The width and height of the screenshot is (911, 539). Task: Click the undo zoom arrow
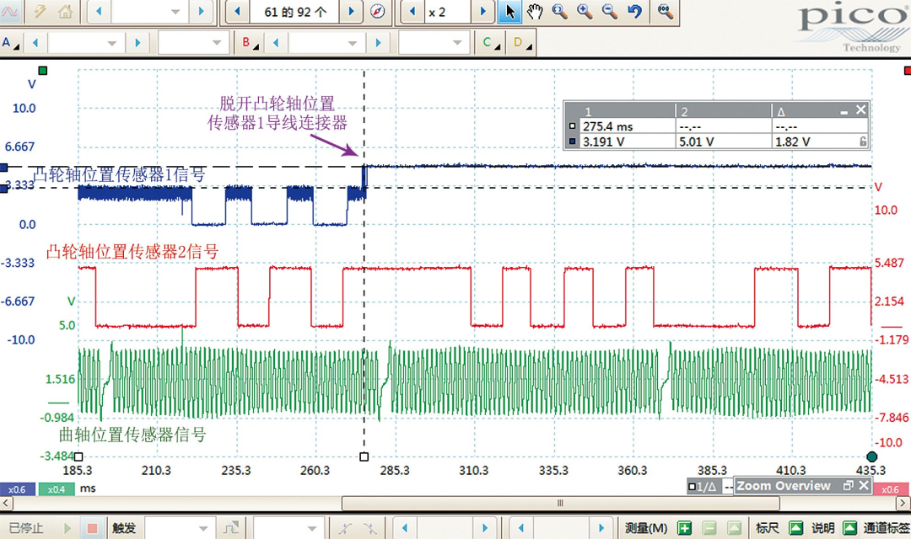[x=634, y=11]
